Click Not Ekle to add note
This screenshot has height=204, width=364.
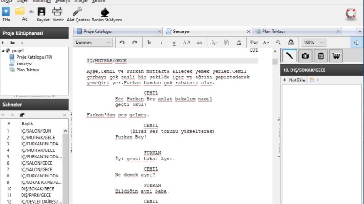pyautogui.click(x=294, y=80)
